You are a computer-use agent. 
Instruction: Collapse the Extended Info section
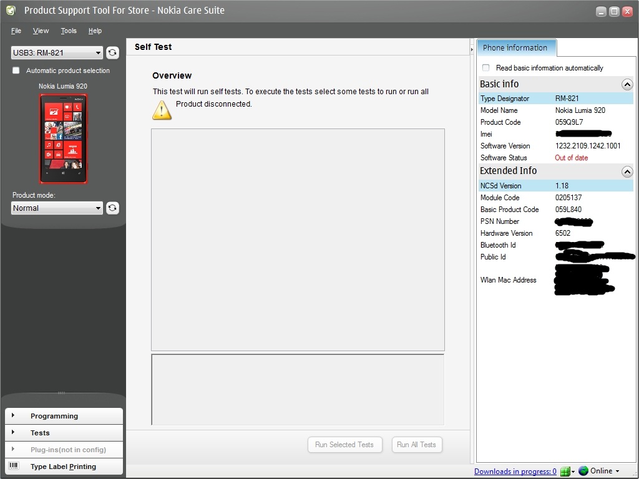(627, 172)
